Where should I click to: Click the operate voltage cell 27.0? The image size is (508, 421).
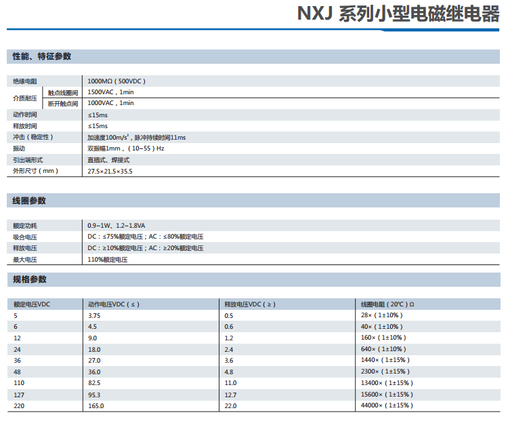click(x=94, y=361)
